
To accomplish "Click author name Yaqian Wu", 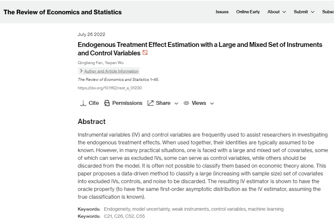I will click(x=114, y=63).
